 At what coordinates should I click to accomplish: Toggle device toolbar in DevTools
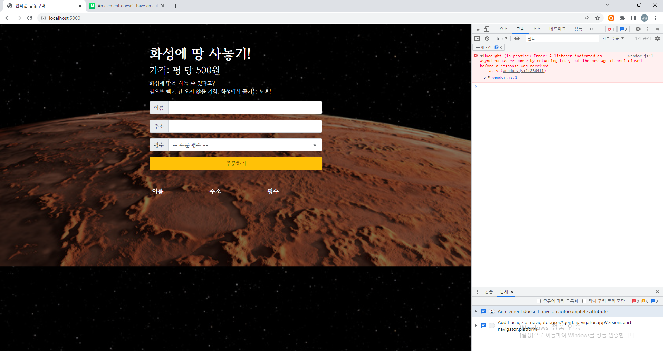pyautogui.click(x=487, y=29)
